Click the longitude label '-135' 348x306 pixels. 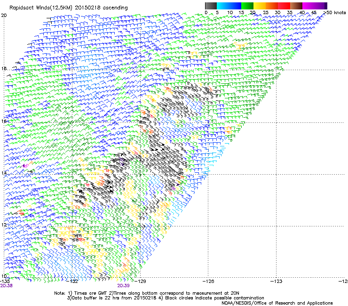[x=5, y=282]
